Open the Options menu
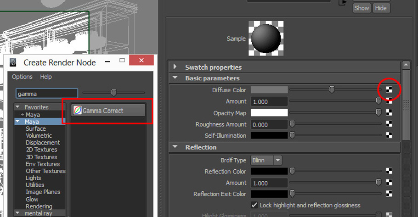Viewport: 418px width, 217px height. [x=22, y=77]
